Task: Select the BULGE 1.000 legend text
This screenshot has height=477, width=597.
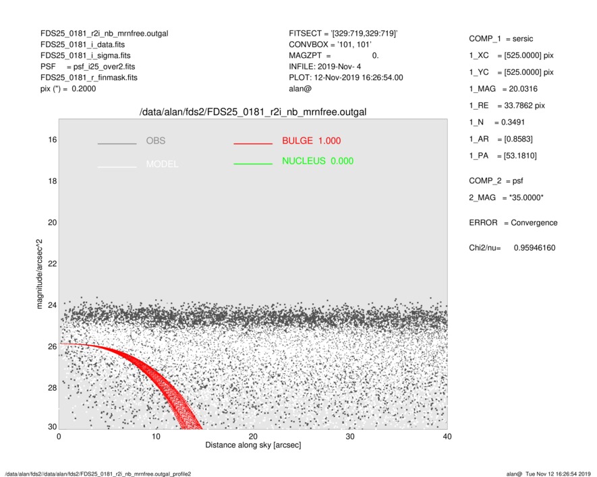Action: tap(311, 141)
